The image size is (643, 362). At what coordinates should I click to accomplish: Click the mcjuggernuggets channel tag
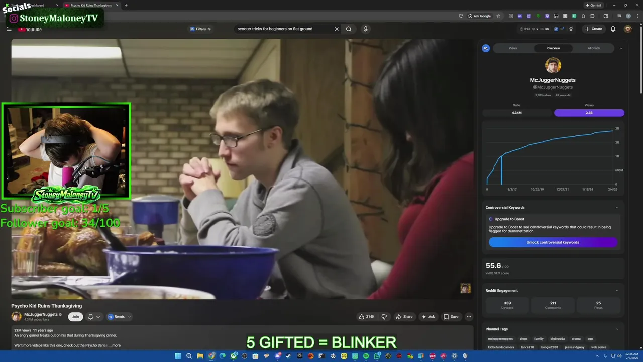click(500, 339)
